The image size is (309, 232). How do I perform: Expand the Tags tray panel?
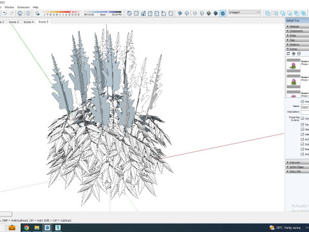click(x=297, y=40)
